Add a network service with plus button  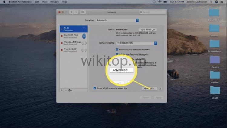point(62,90)
